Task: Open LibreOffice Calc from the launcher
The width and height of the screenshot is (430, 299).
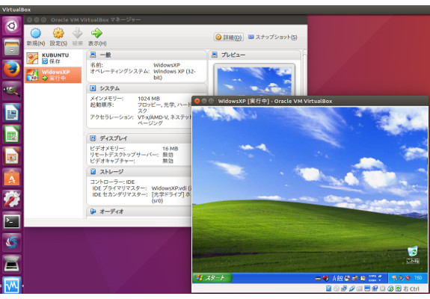Action: point(12,134)
